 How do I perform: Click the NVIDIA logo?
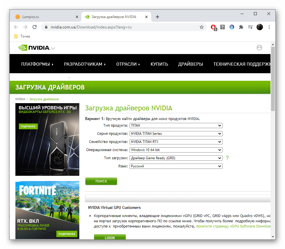pyautogui.click(x=34, y=48)
